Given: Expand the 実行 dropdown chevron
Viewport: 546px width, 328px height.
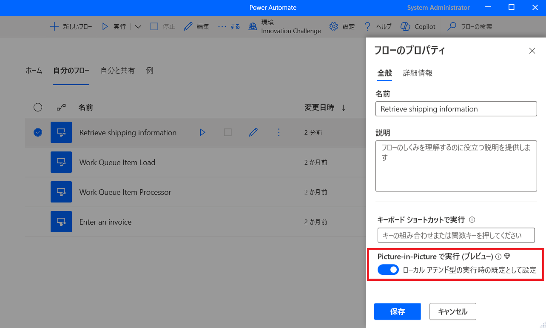Looking at the screenshot, I should pos(138,26).
